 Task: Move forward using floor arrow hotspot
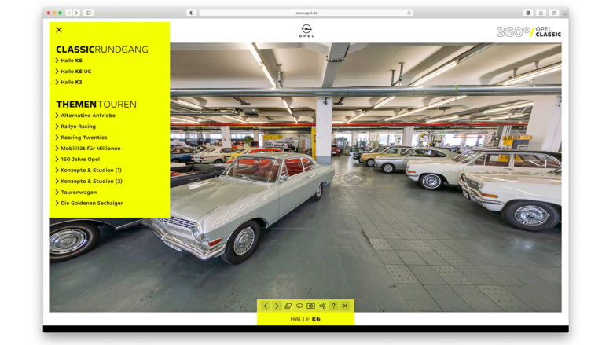354,178
